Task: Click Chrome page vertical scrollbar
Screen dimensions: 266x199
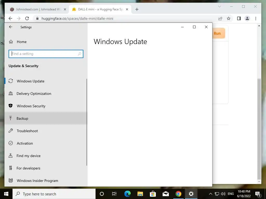Action: [259, 129]
